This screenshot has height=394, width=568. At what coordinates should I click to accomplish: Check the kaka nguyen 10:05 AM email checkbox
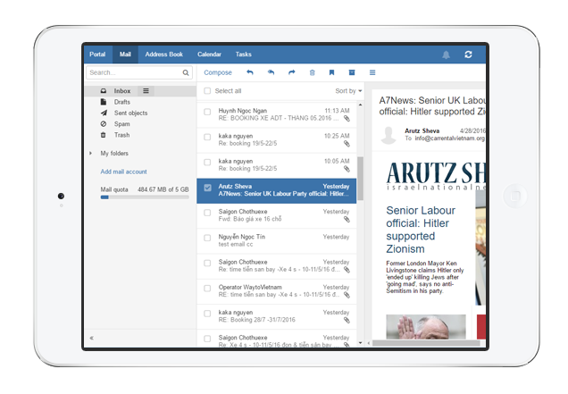point(207,162)
